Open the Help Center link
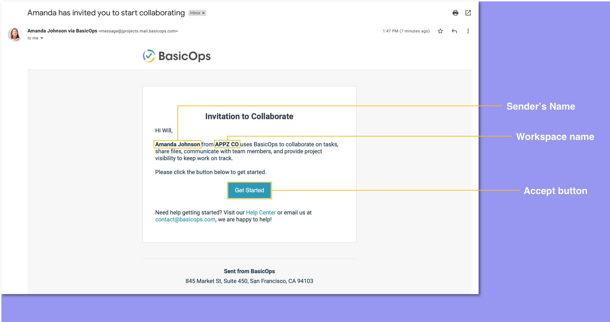 click(x=261, y=212)
